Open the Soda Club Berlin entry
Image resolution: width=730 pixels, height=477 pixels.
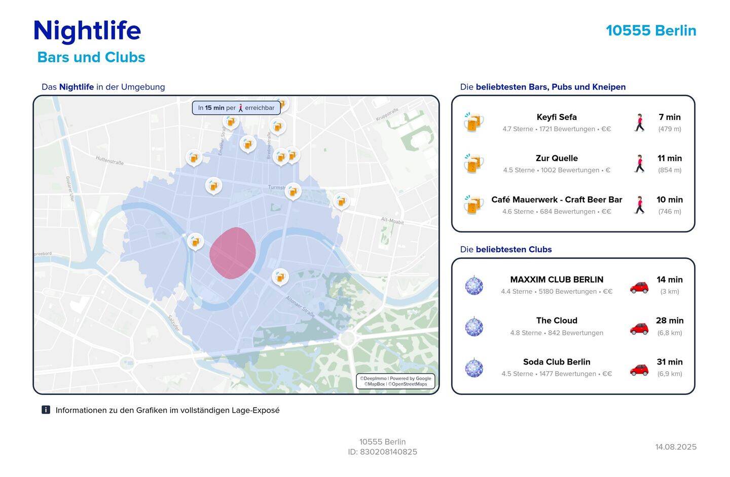pos(557,362)
